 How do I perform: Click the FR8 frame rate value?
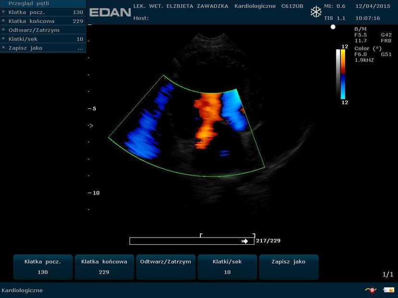[x=386, y=40]
